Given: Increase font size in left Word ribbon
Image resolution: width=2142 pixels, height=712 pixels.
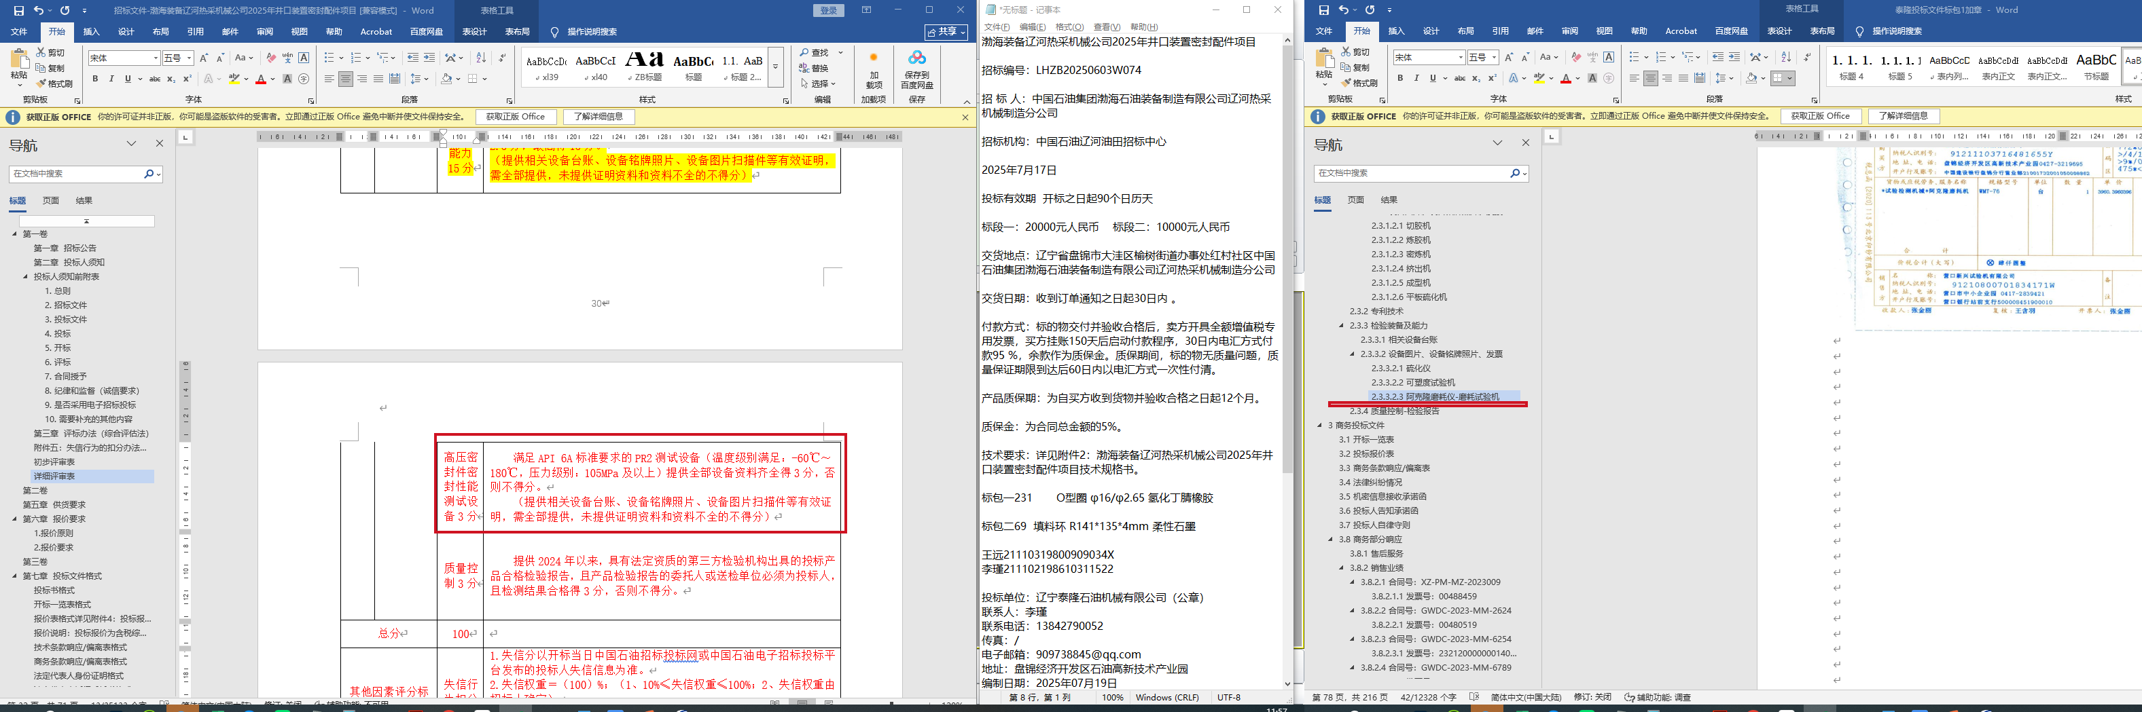Looking at the screenshot, I should pos(204,58).
